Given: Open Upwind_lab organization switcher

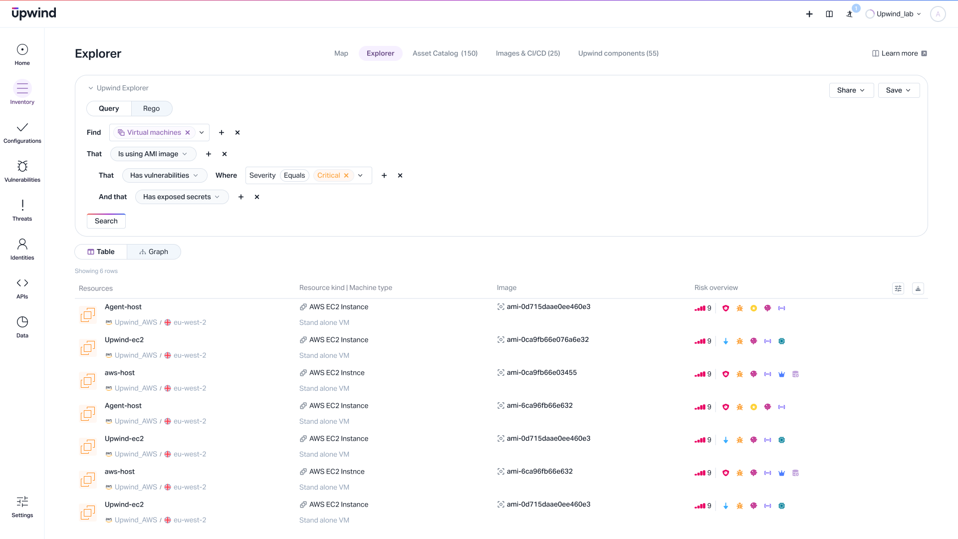Looking at the screenshot, I should coord(894,14).
